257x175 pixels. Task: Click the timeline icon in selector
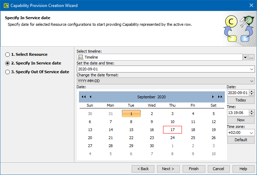(81, 57)
